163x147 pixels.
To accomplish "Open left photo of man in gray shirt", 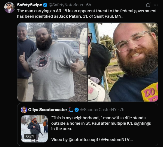I will (x=52, y=62).
